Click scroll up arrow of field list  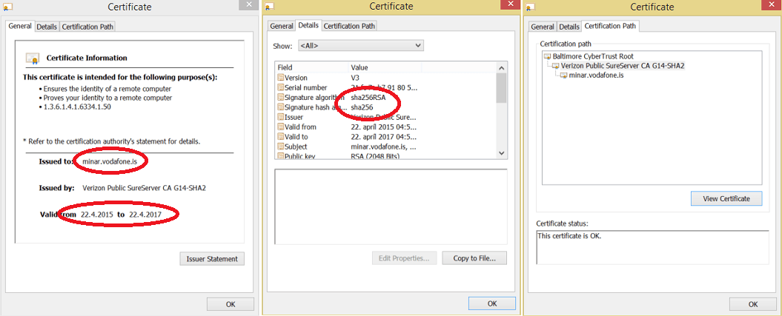pos(502,67)
